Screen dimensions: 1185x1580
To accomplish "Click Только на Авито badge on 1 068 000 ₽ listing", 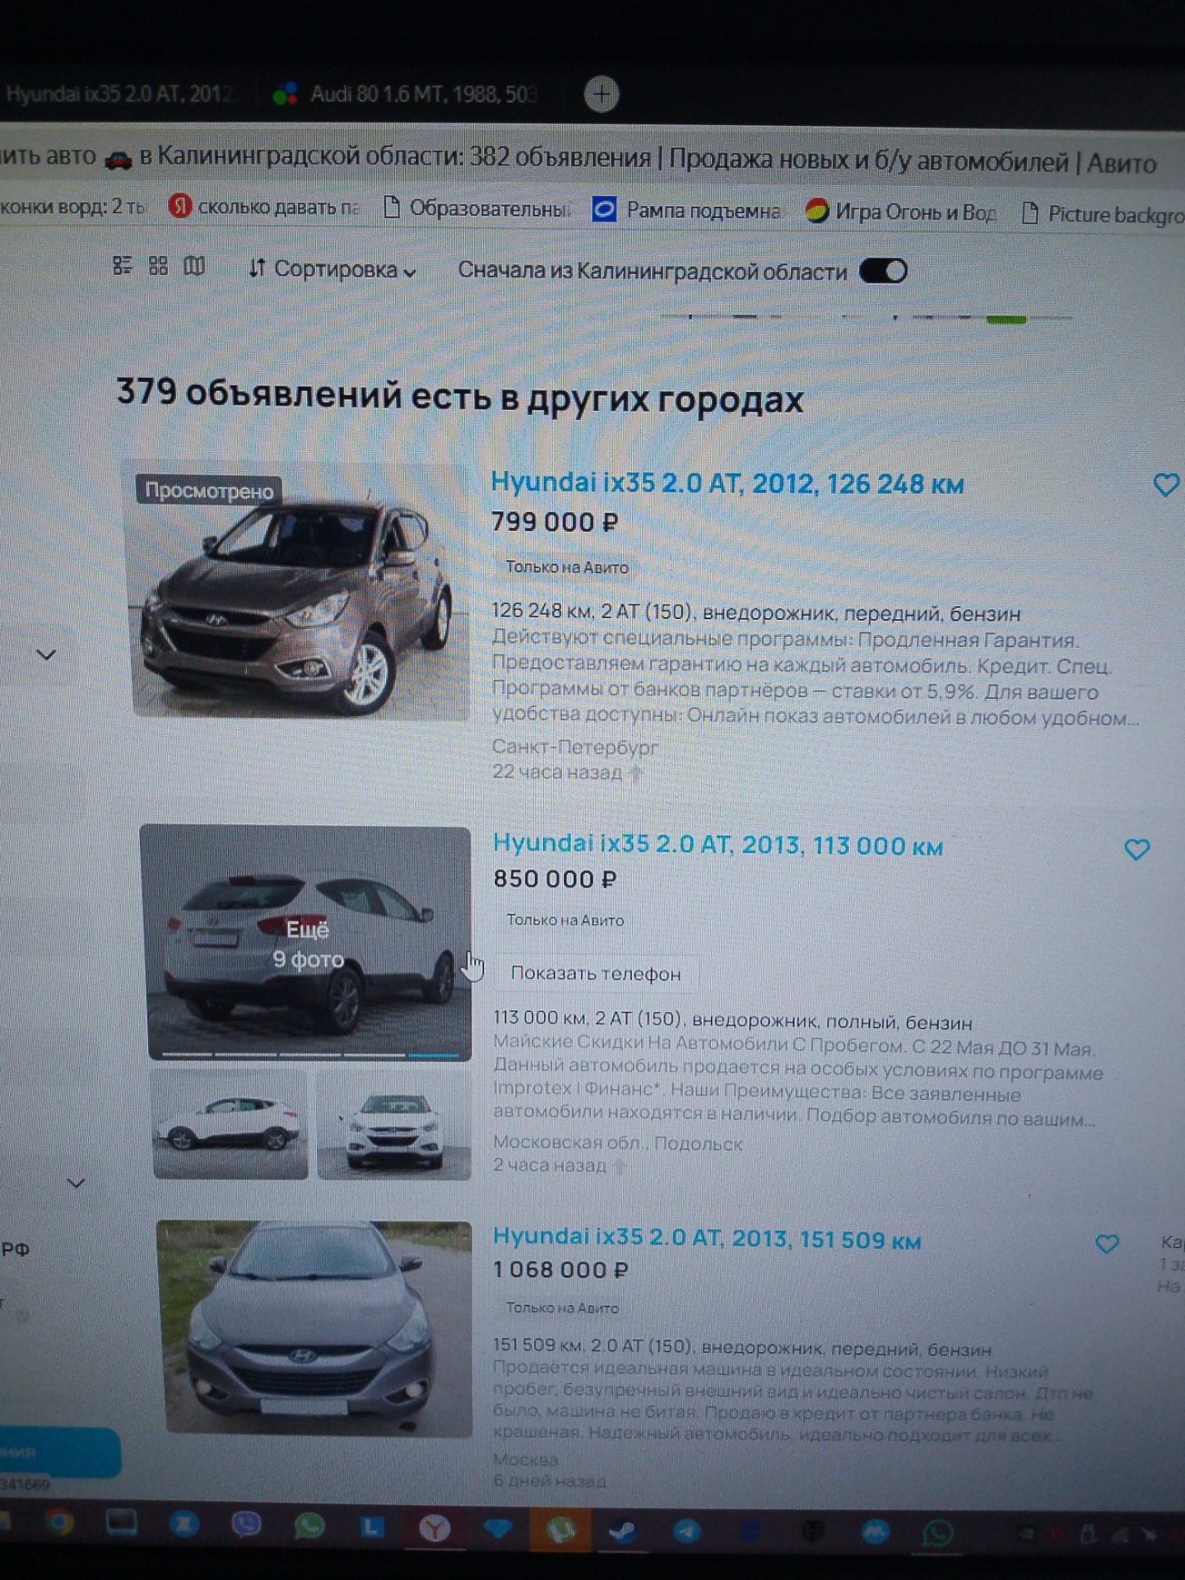I will [x=562, y=1307].
